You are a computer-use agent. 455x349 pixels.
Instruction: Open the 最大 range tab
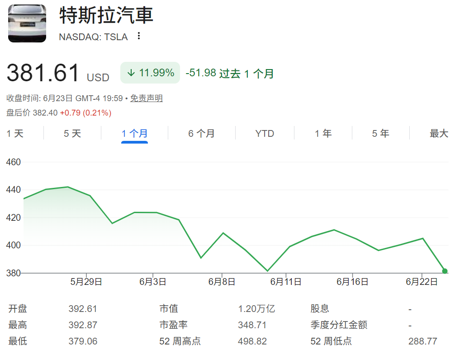[439, 134]
